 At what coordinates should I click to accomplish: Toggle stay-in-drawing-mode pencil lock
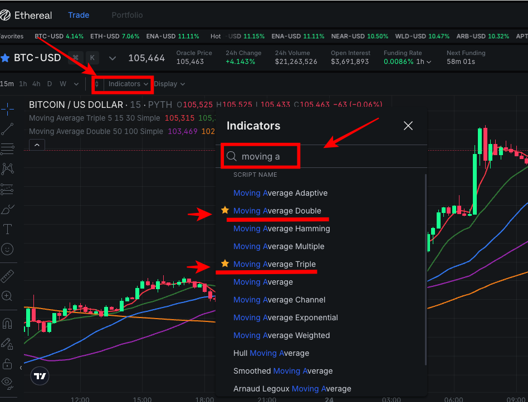(x=7, y=344)
